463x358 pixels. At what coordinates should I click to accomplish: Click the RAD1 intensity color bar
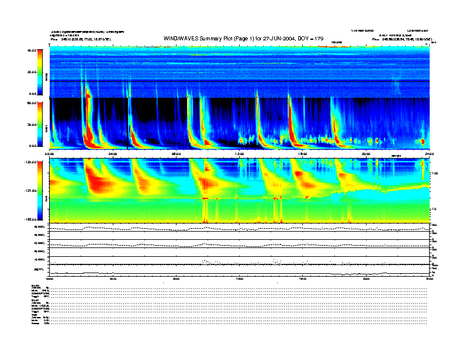pos(39,124)
